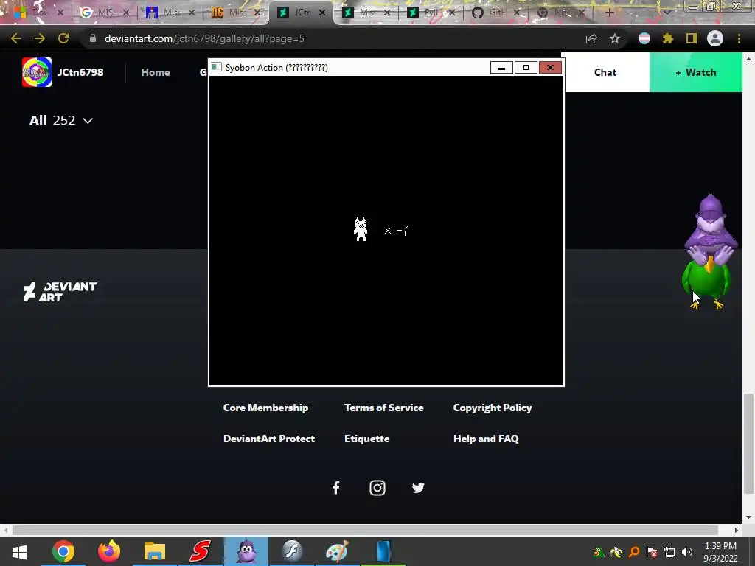Click the scroll-down arrow of the page
This screenshot has width=755, height=566.
coord(748,518)
